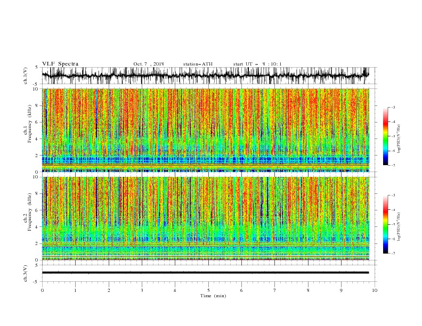Click the 4 minute tick label
The height and width of the screenshot is (326, 422).
click(x=175, y=290)
